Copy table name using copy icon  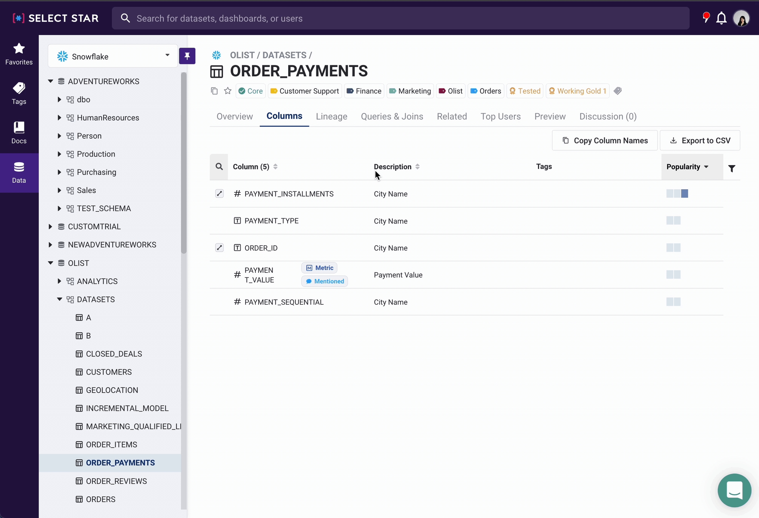pos(214,91)
